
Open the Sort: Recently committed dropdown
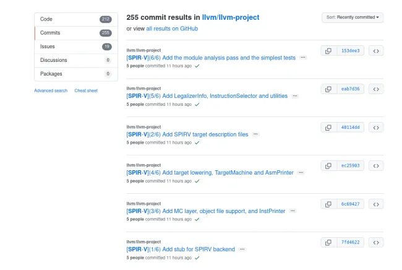[352, 17]
